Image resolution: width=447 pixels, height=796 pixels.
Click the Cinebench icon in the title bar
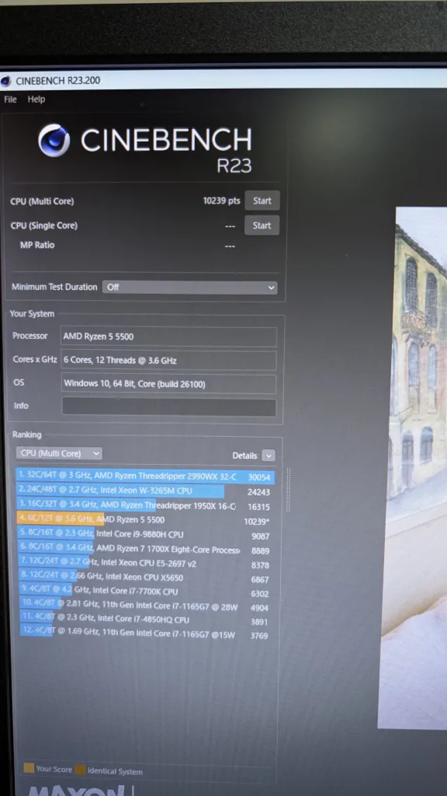coord(5,81)
